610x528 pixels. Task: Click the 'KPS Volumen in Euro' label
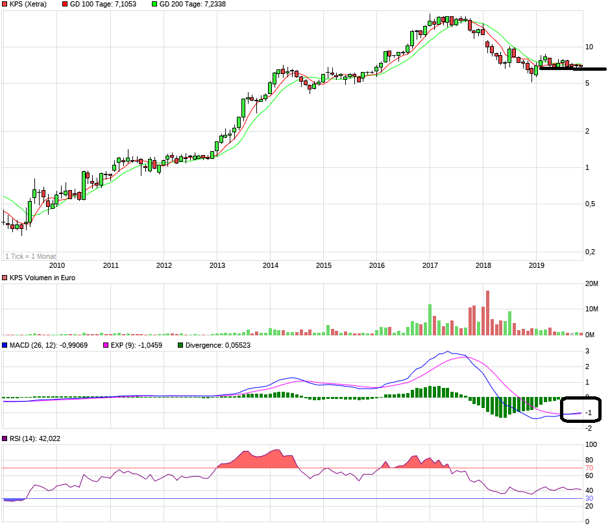pos(42,278)
